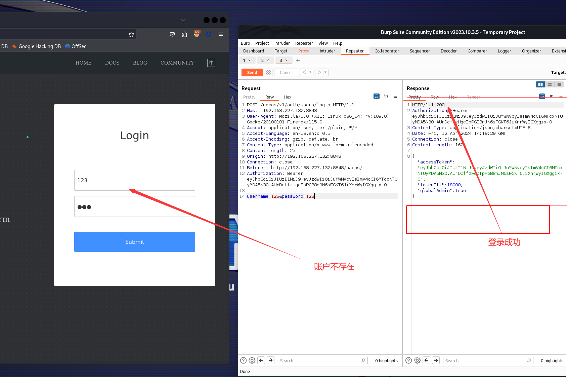Open the COMMUNITY navigation link
567x377 pixels.
[177, 63]
